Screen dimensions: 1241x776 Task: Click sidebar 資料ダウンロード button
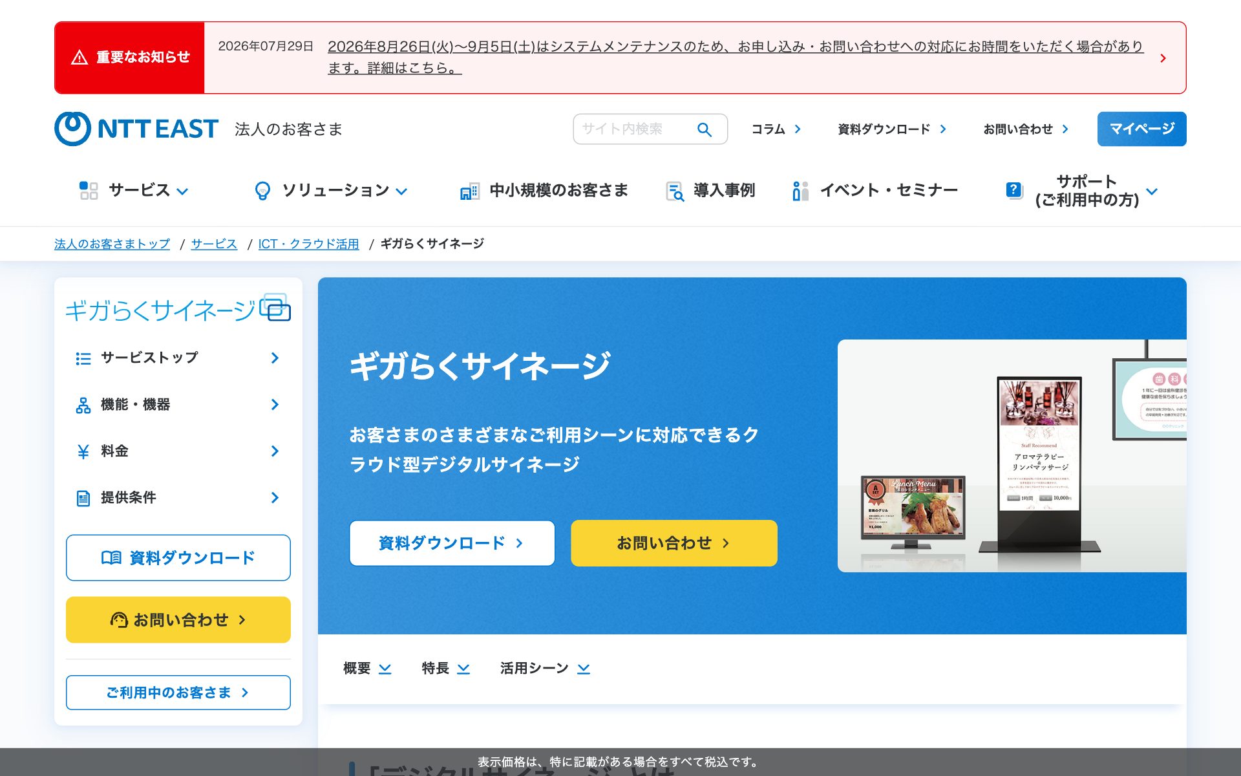(178, 557)
